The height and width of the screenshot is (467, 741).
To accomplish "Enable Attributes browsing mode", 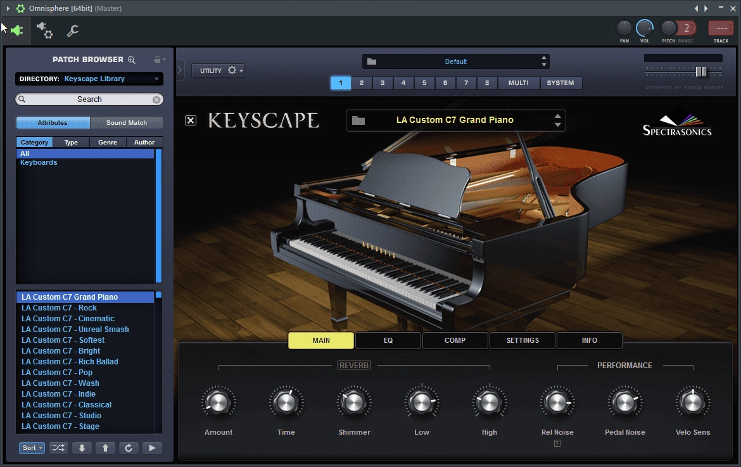I will click(53, 123).
